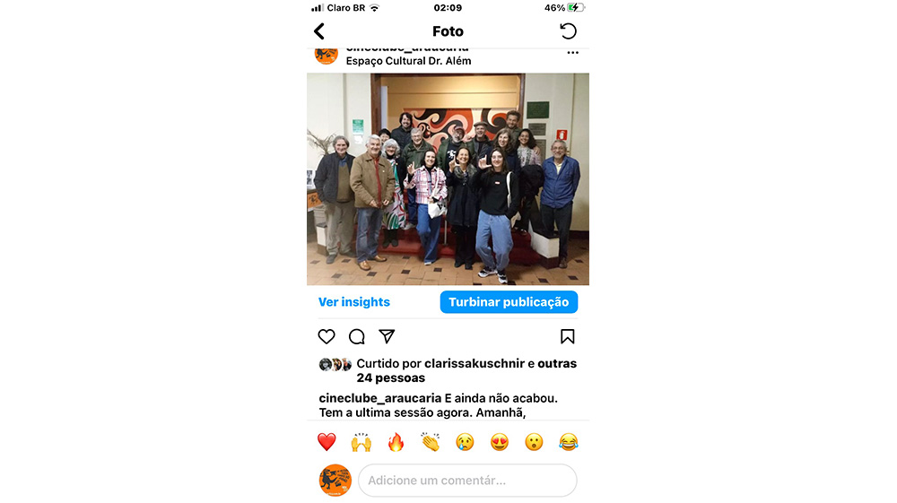View the outras 24 pessoas likes list
The height and width of the screenshot is (503, 897).
click(466, 370)
